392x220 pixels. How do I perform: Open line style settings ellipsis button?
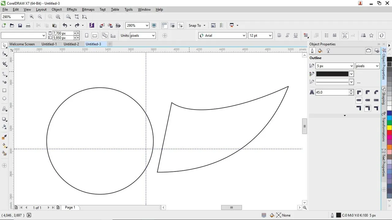(359, 82)
